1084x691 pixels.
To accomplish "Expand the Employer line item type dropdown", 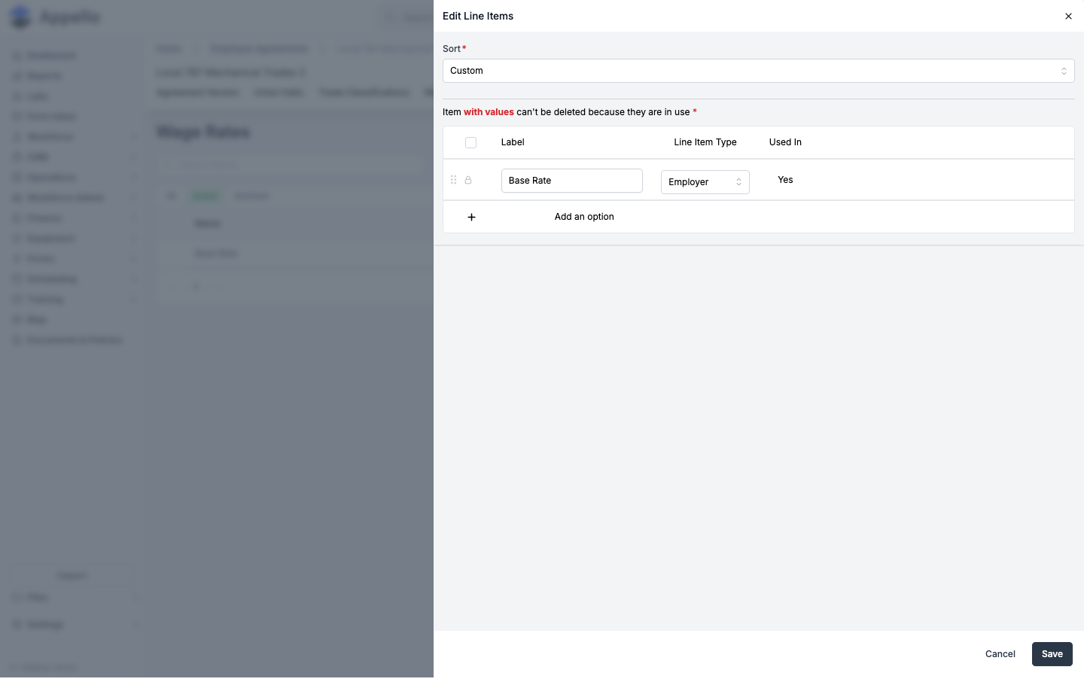I will 705,182.
